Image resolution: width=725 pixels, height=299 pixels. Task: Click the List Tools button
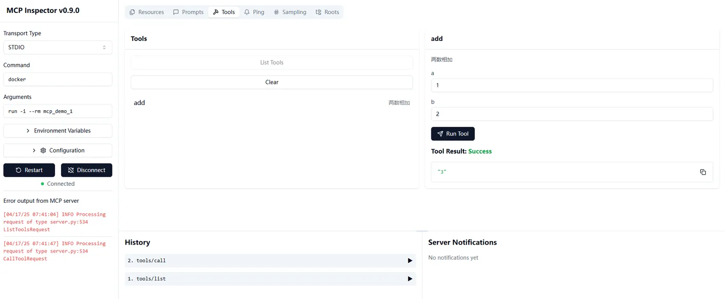(272, 63)
